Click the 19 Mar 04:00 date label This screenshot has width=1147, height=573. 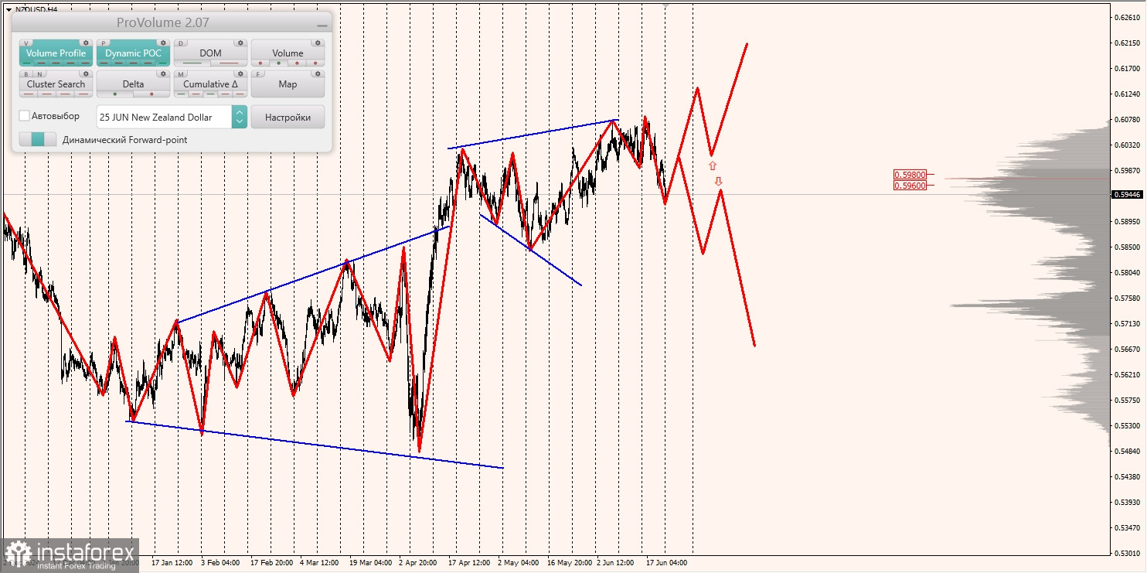[x=371, y=563]
